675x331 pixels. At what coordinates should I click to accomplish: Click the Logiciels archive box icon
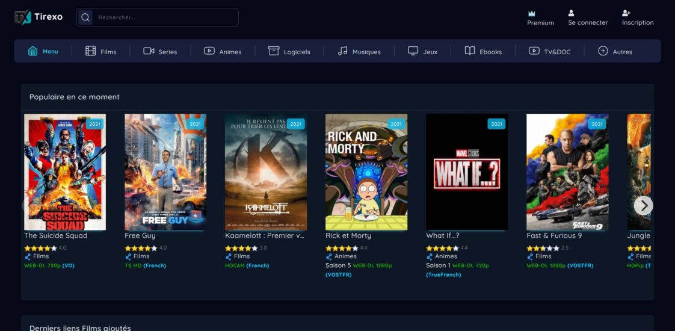point(274,51)
